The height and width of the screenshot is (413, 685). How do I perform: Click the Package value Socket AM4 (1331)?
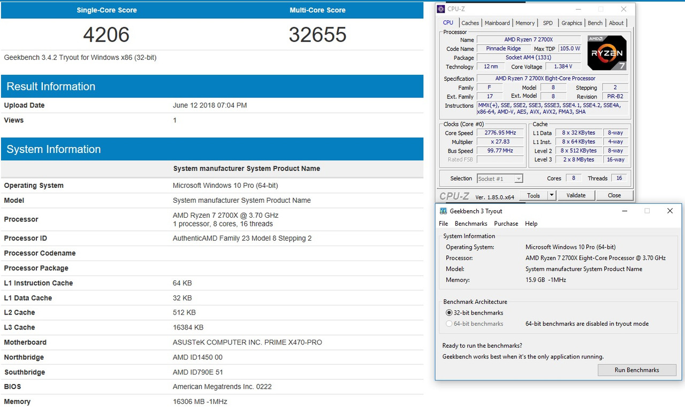point(529,58)
